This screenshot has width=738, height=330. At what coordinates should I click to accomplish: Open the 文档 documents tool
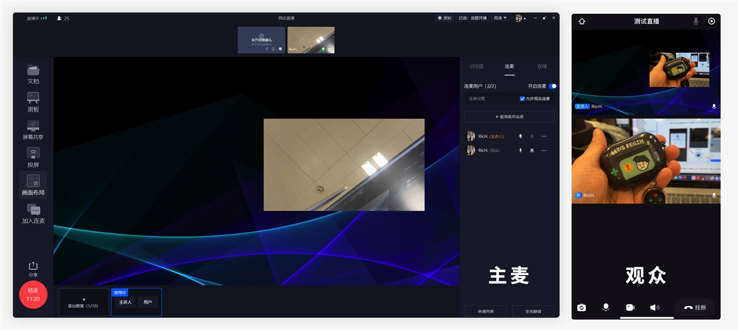point(33,74)
